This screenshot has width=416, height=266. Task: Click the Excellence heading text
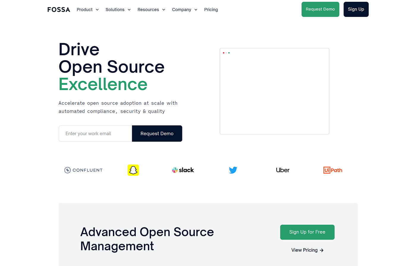103,84
